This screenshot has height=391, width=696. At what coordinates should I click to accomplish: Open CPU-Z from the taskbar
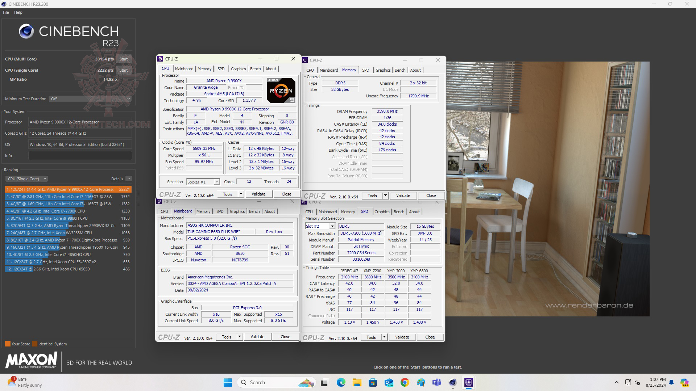(x=469, y=383)
